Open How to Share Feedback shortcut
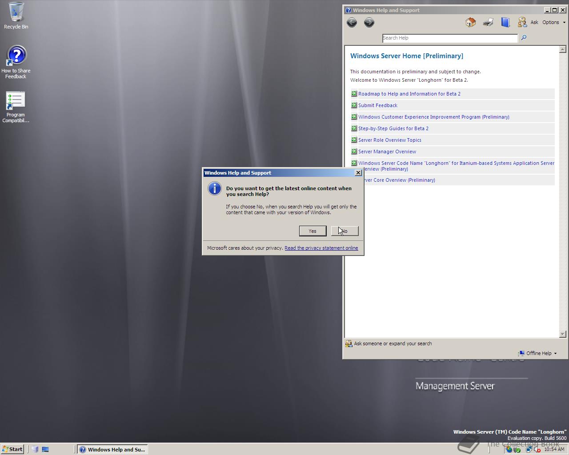Screen dimensions: 569x455 (x=16, y=62)
